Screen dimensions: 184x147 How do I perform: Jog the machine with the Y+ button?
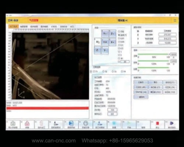[x=105, y=33]
